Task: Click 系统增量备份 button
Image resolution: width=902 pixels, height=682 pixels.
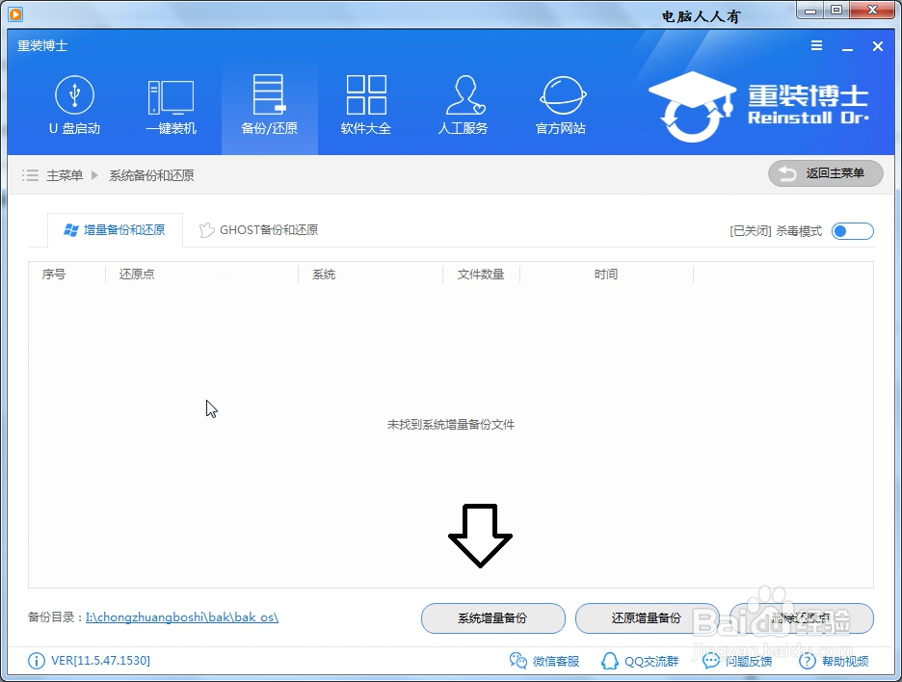Action: click(493, 618)
